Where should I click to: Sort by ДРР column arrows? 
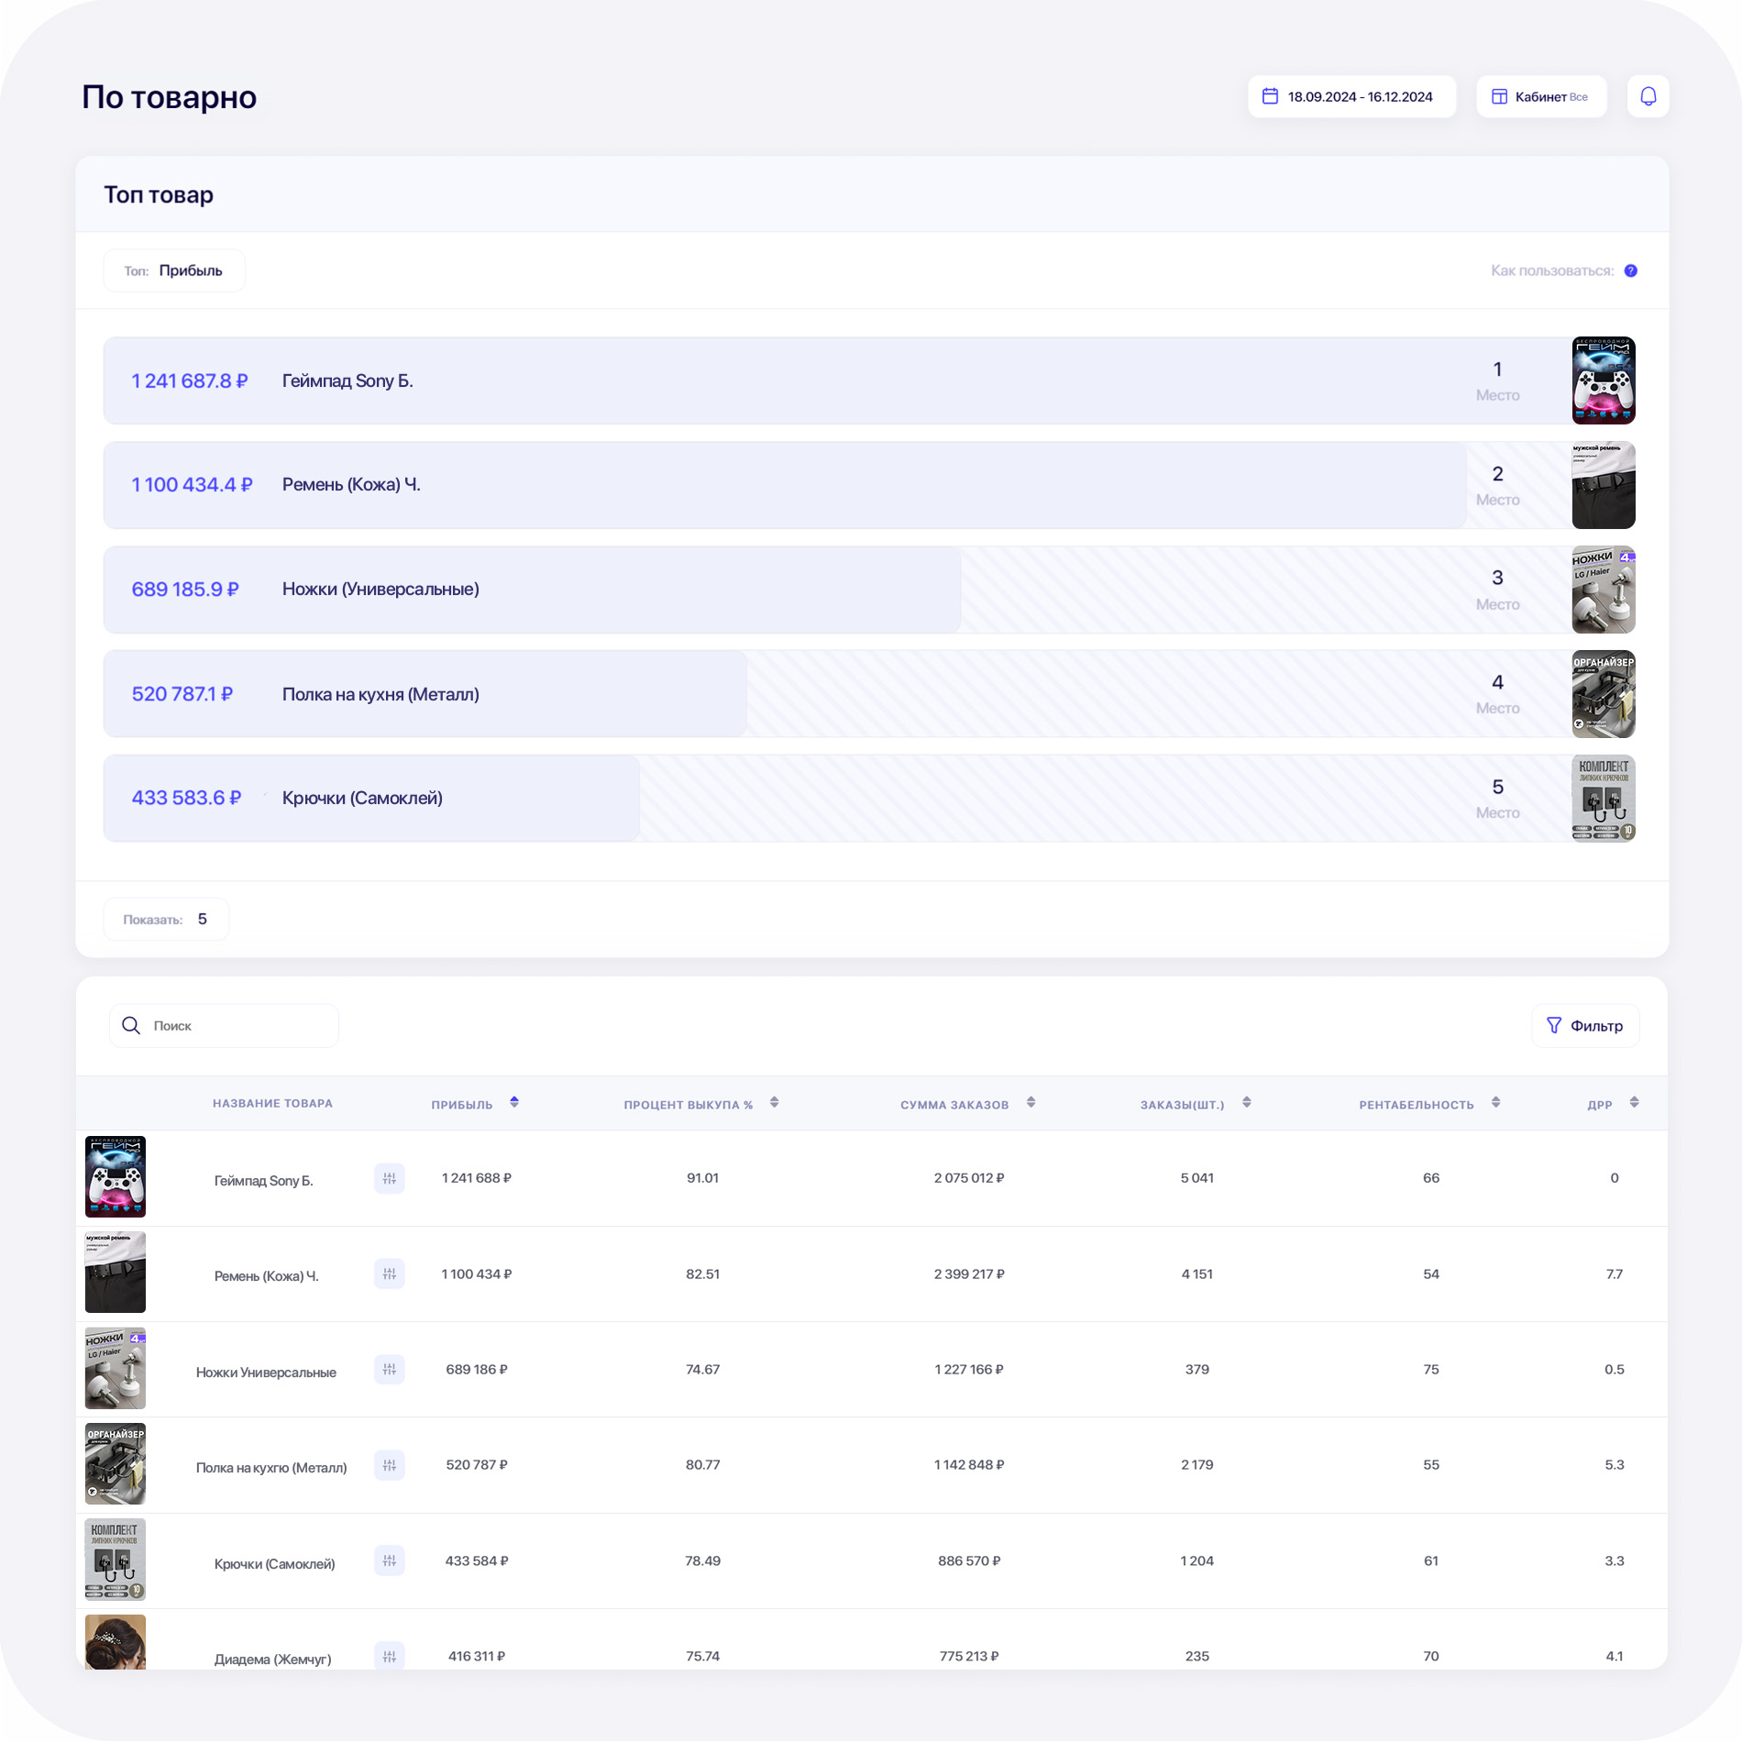1635,1103
